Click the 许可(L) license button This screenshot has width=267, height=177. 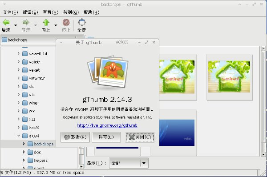[x=106, y=137]
